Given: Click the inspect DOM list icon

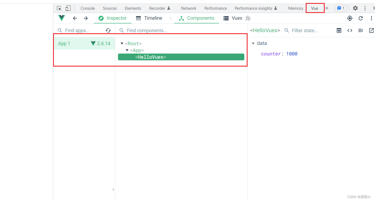Looking at the screenshot, I should (x=360, y=31).
